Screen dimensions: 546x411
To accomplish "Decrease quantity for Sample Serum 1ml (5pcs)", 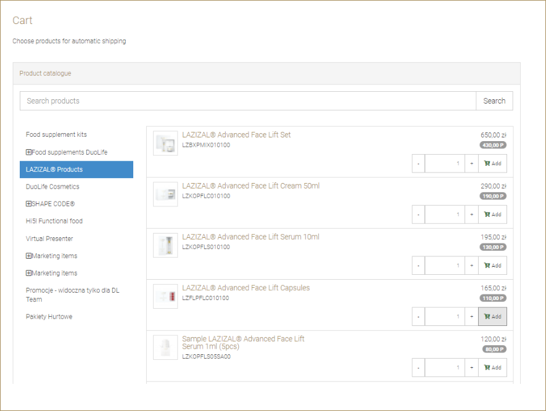I will click(418, 368).
